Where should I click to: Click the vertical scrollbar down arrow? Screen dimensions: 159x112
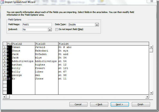coord(151,93)
